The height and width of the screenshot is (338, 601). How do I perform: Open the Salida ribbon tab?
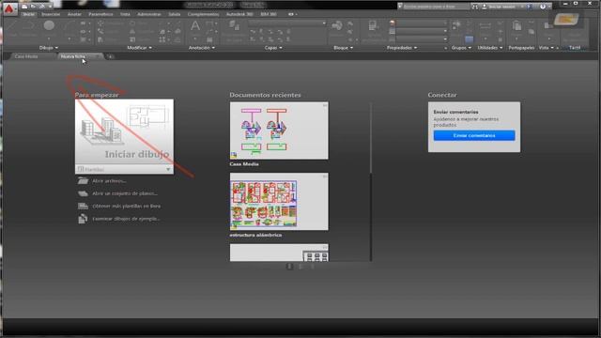point(175,14)
